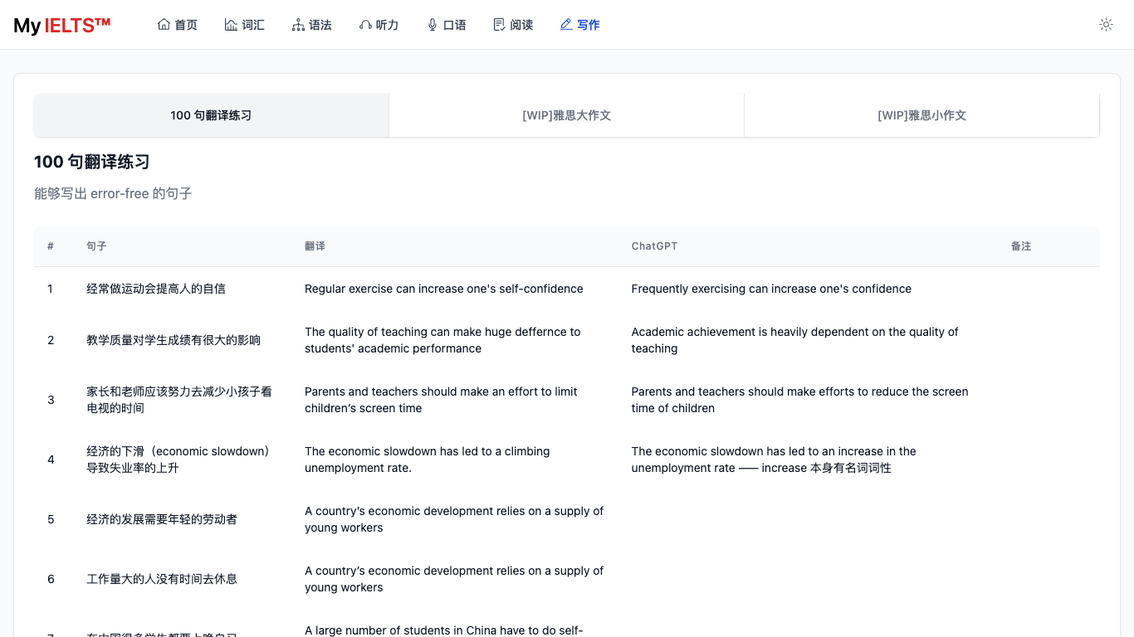Click the chart icon beside 词汇
1134x637 pixels.
231,25
